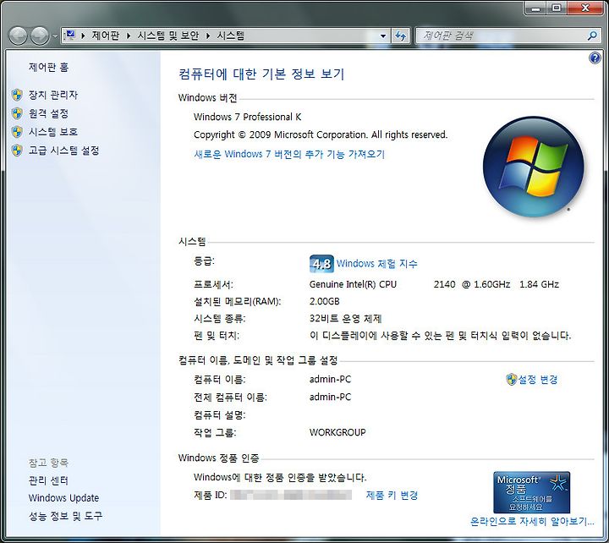This screenshot has width=609, height=543.
Task: Click the WORKGROUP value
Action: pyautogui.click(x=337, y=432)
